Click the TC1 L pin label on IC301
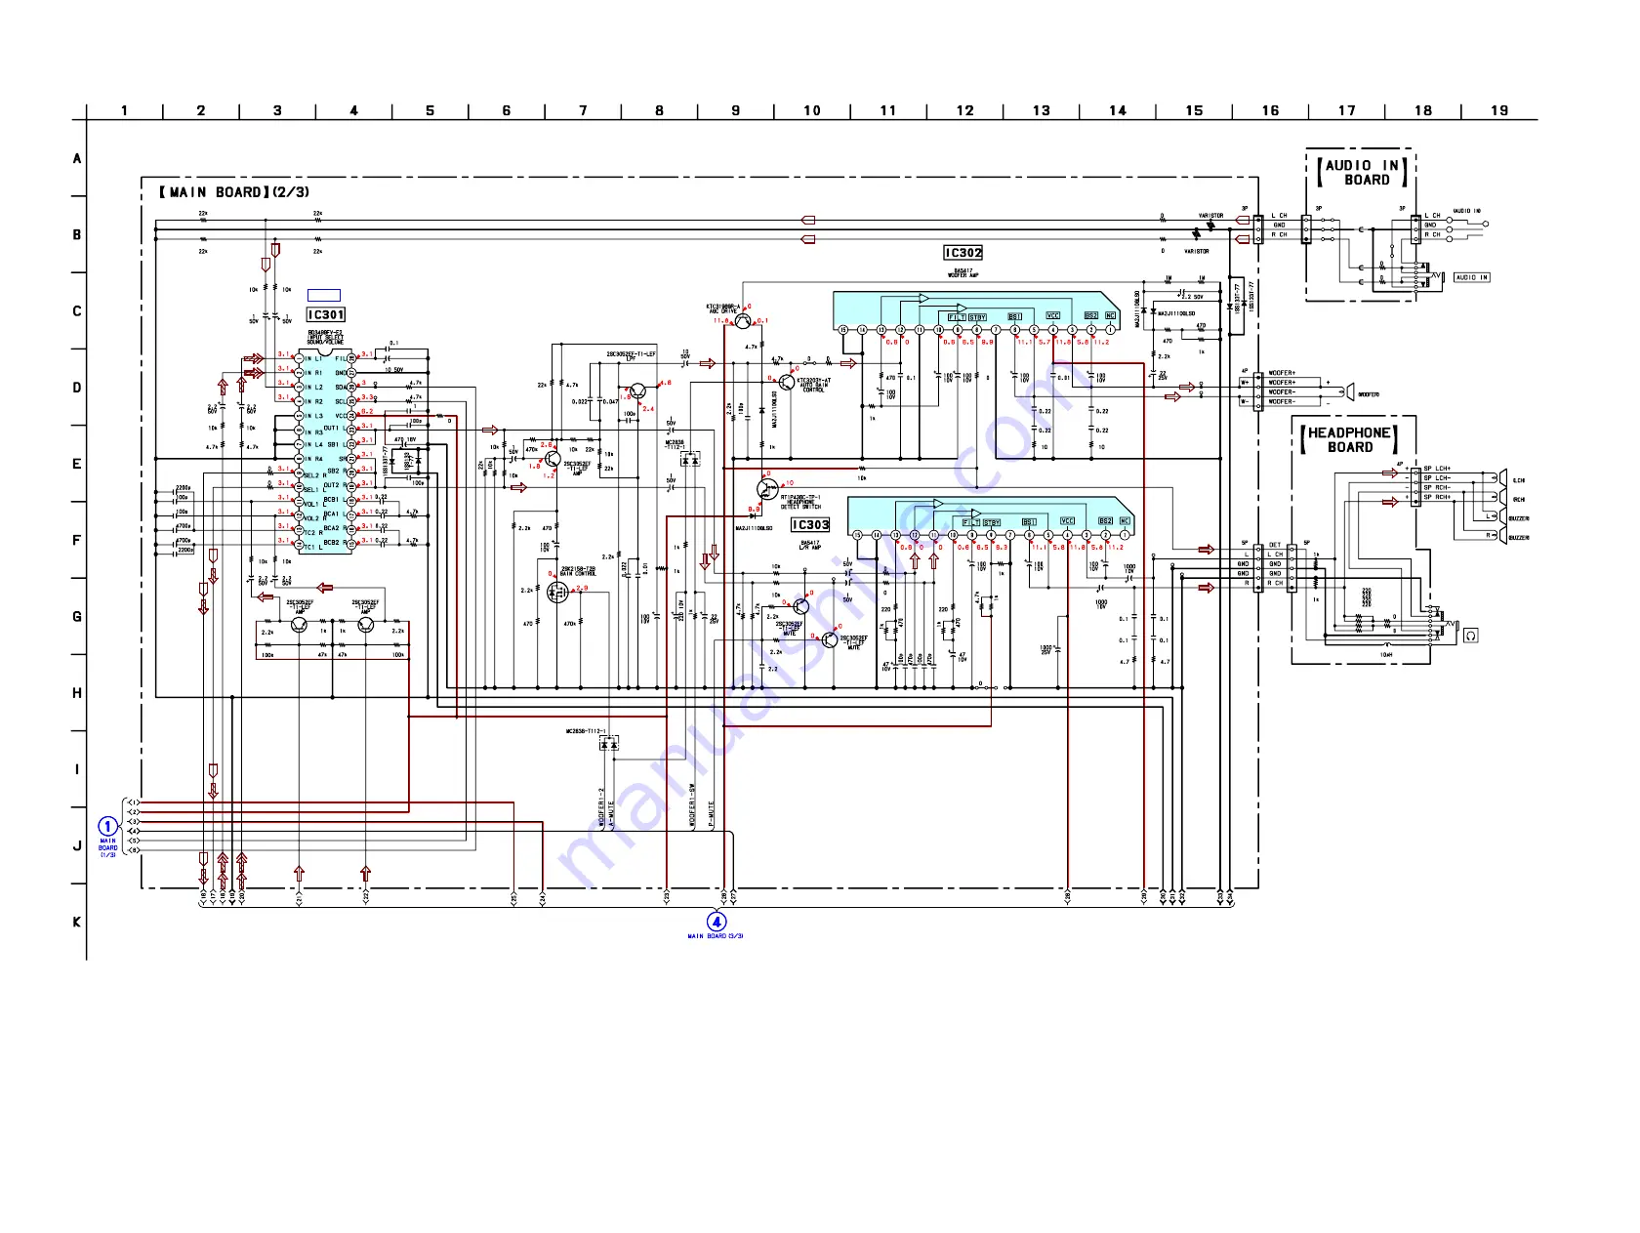This screenshot has height=1233, width=1640. click(313, 548)
